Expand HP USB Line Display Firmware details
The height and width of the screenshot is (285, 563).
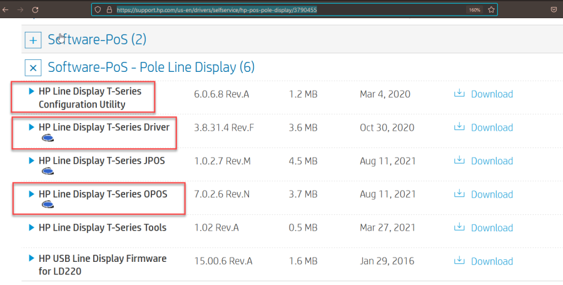[x=31, y=258]
